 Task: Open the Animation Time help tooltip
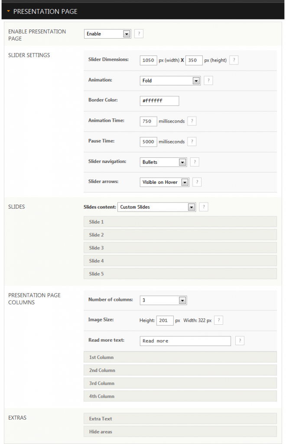(192, 121)
